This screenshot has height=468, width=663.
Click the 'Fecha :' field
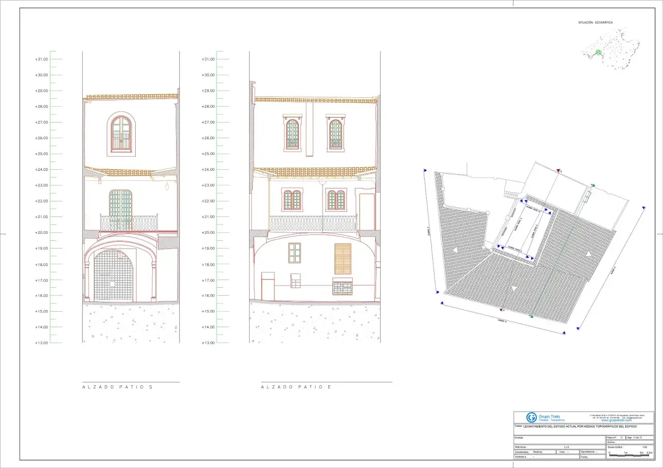tap(593, 457)
